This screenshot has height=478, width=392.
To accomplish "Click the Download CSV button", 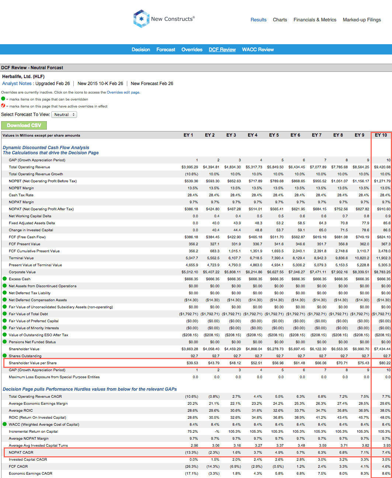I will point(24,126).
